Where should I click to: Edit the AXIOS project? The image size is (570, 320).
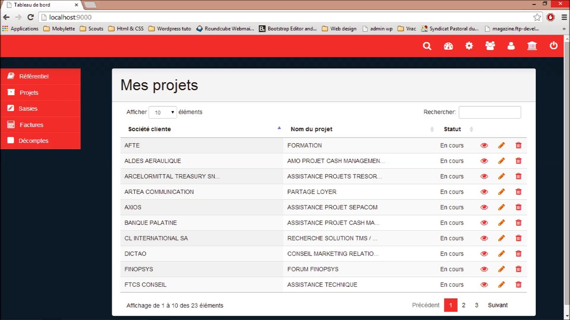pyautogui.click(x=501, y=207)
